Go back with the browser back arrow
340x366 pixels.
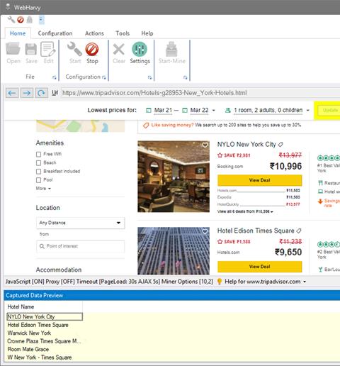[x=12, y=93]
